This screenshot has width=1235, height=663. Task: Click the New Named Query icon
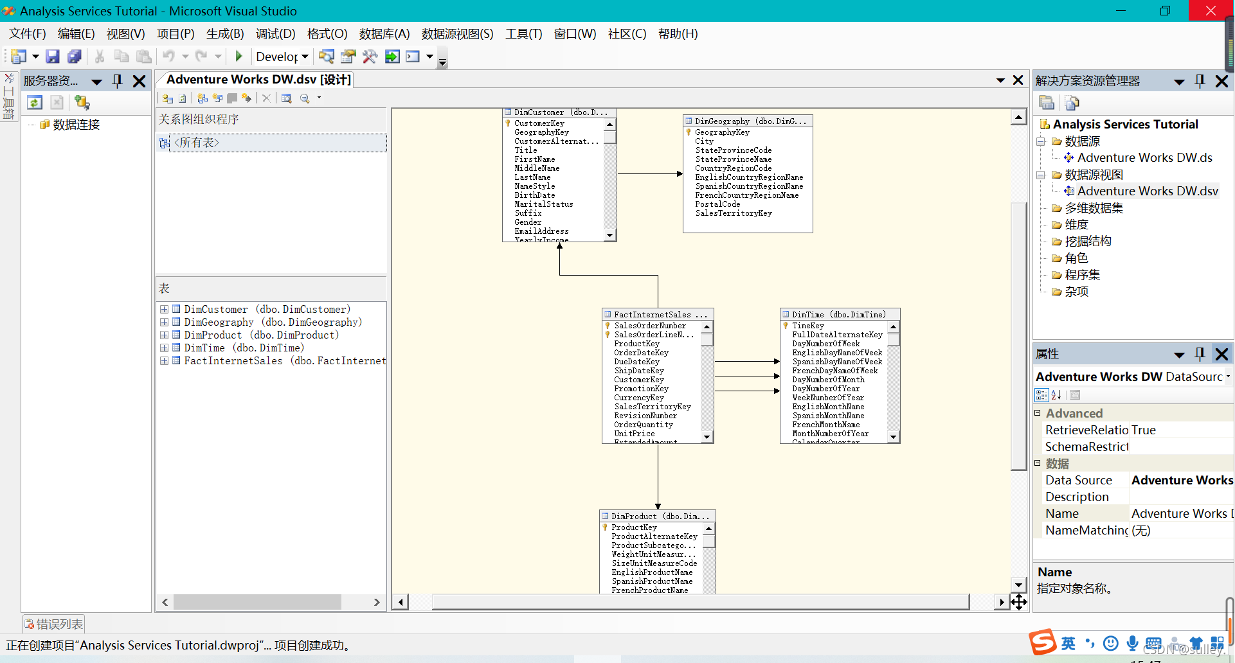click(217, 98)
